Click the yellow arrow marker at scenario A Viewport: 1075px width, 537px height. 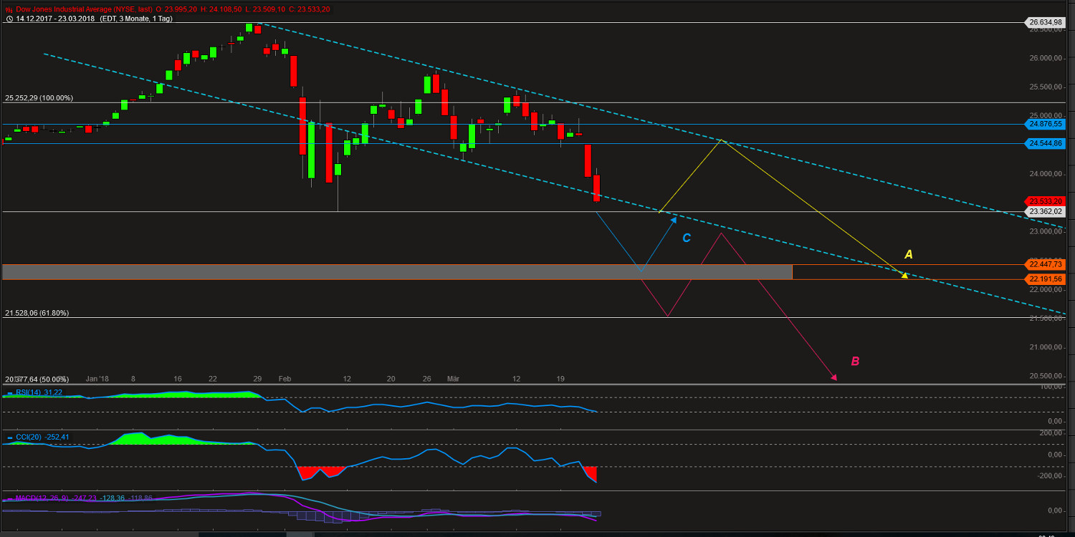[x=904, y=274]
